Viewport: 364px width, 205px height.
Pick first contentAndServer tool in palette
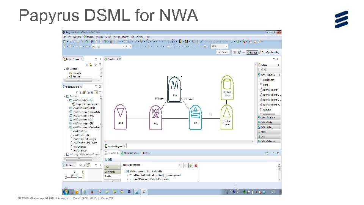(269, 90)
